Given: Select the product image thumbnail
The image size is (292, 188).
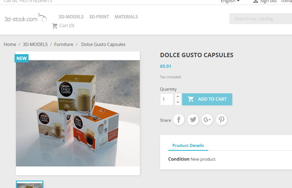Looking at the screenshot, I should (x=30, y=184).
